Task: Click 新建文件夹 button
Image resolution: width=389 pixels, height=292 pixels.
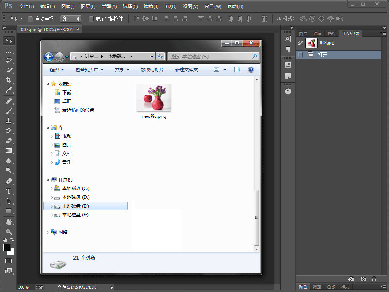Action: click(x=186, y=70)
